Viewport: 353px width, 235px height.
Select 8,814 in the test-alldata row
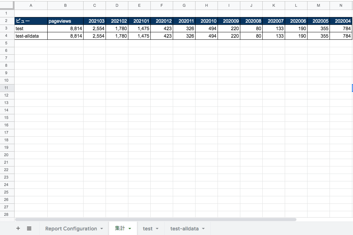click(x=65, y=36)
